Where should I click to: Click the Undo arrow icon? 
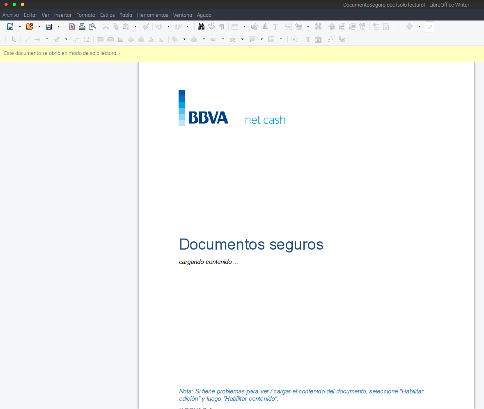pyautogui.click(x=158, y=27)
